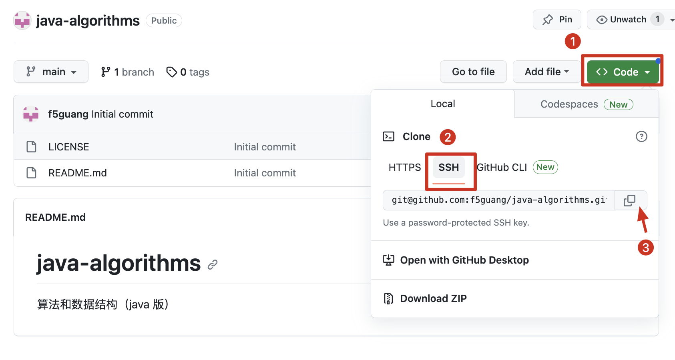Click the Go to file button
The image size is (675, 360).
(x=473, y=72)
